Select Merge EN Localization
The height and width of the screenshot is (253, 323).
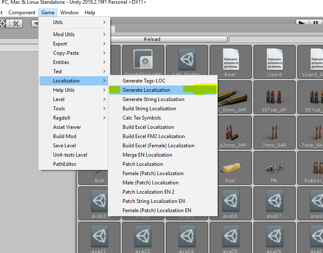point(163,155)
